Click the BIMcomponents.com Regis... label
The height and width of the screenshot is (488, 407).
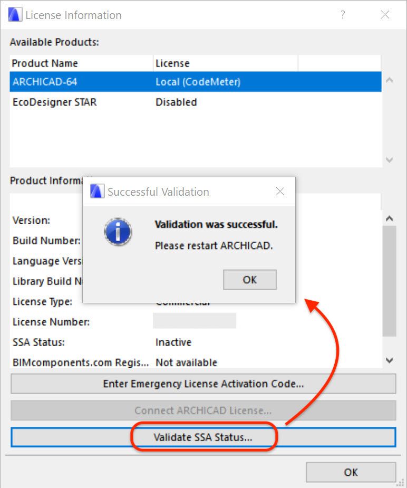pos(81,362)
